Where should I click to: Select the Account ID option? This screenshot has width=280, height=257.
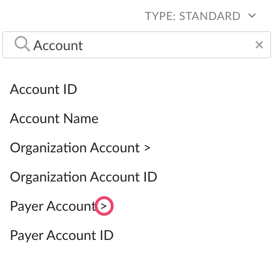(43, 89)
